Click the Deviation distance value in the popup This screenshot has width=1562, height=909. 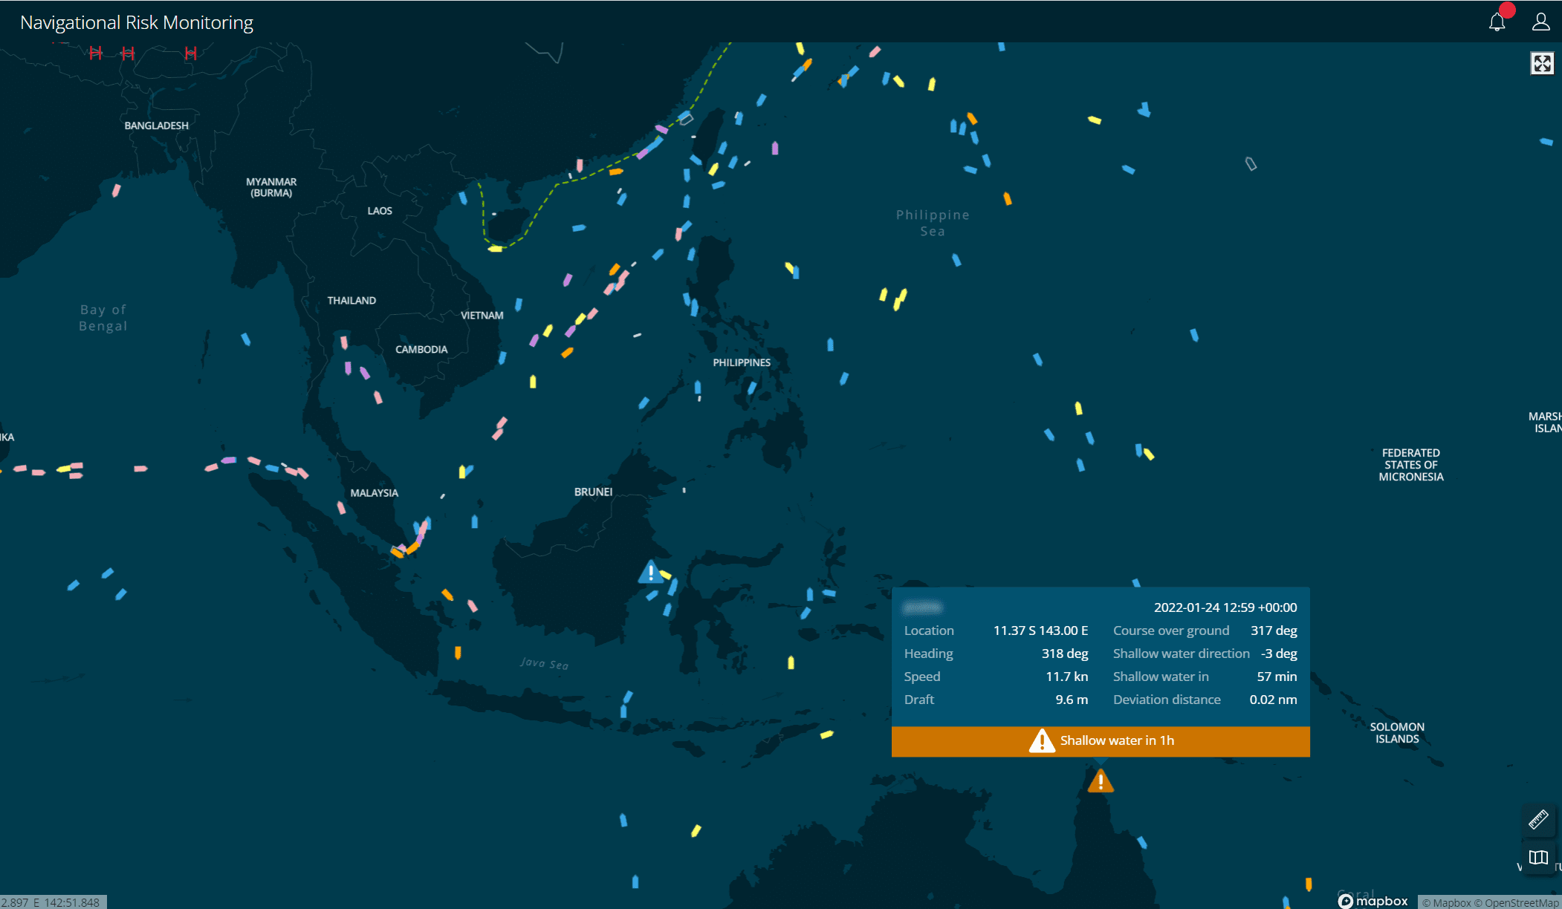click(x=1273, y=699)
